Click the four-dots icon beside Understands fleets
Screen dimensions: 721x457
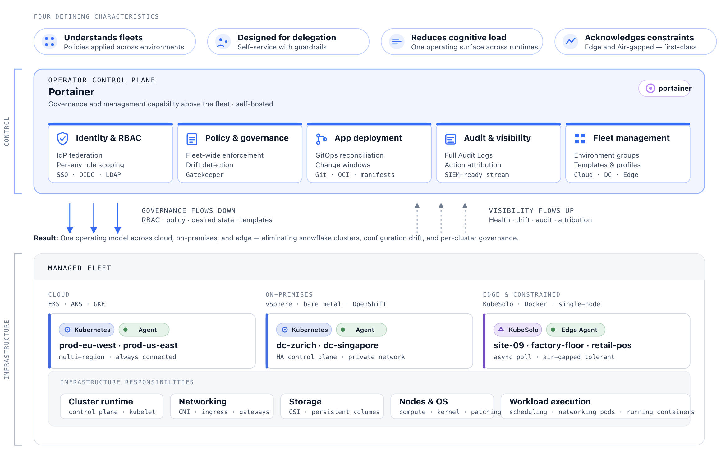pos(49,42)
